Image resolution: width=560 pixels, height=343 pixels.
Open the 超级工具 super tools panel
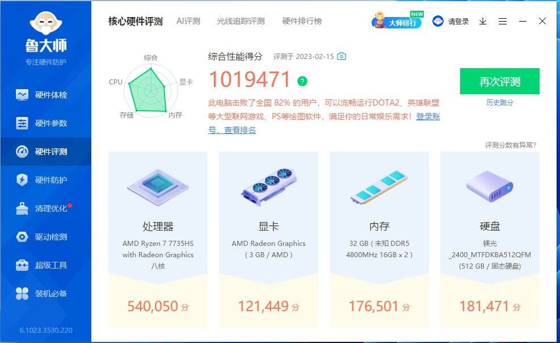click(x=45, y=265)
